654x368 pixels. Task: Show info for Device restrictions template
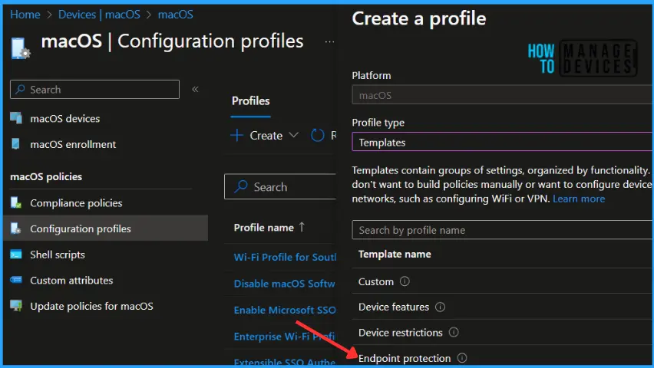[x=454, y=332]
